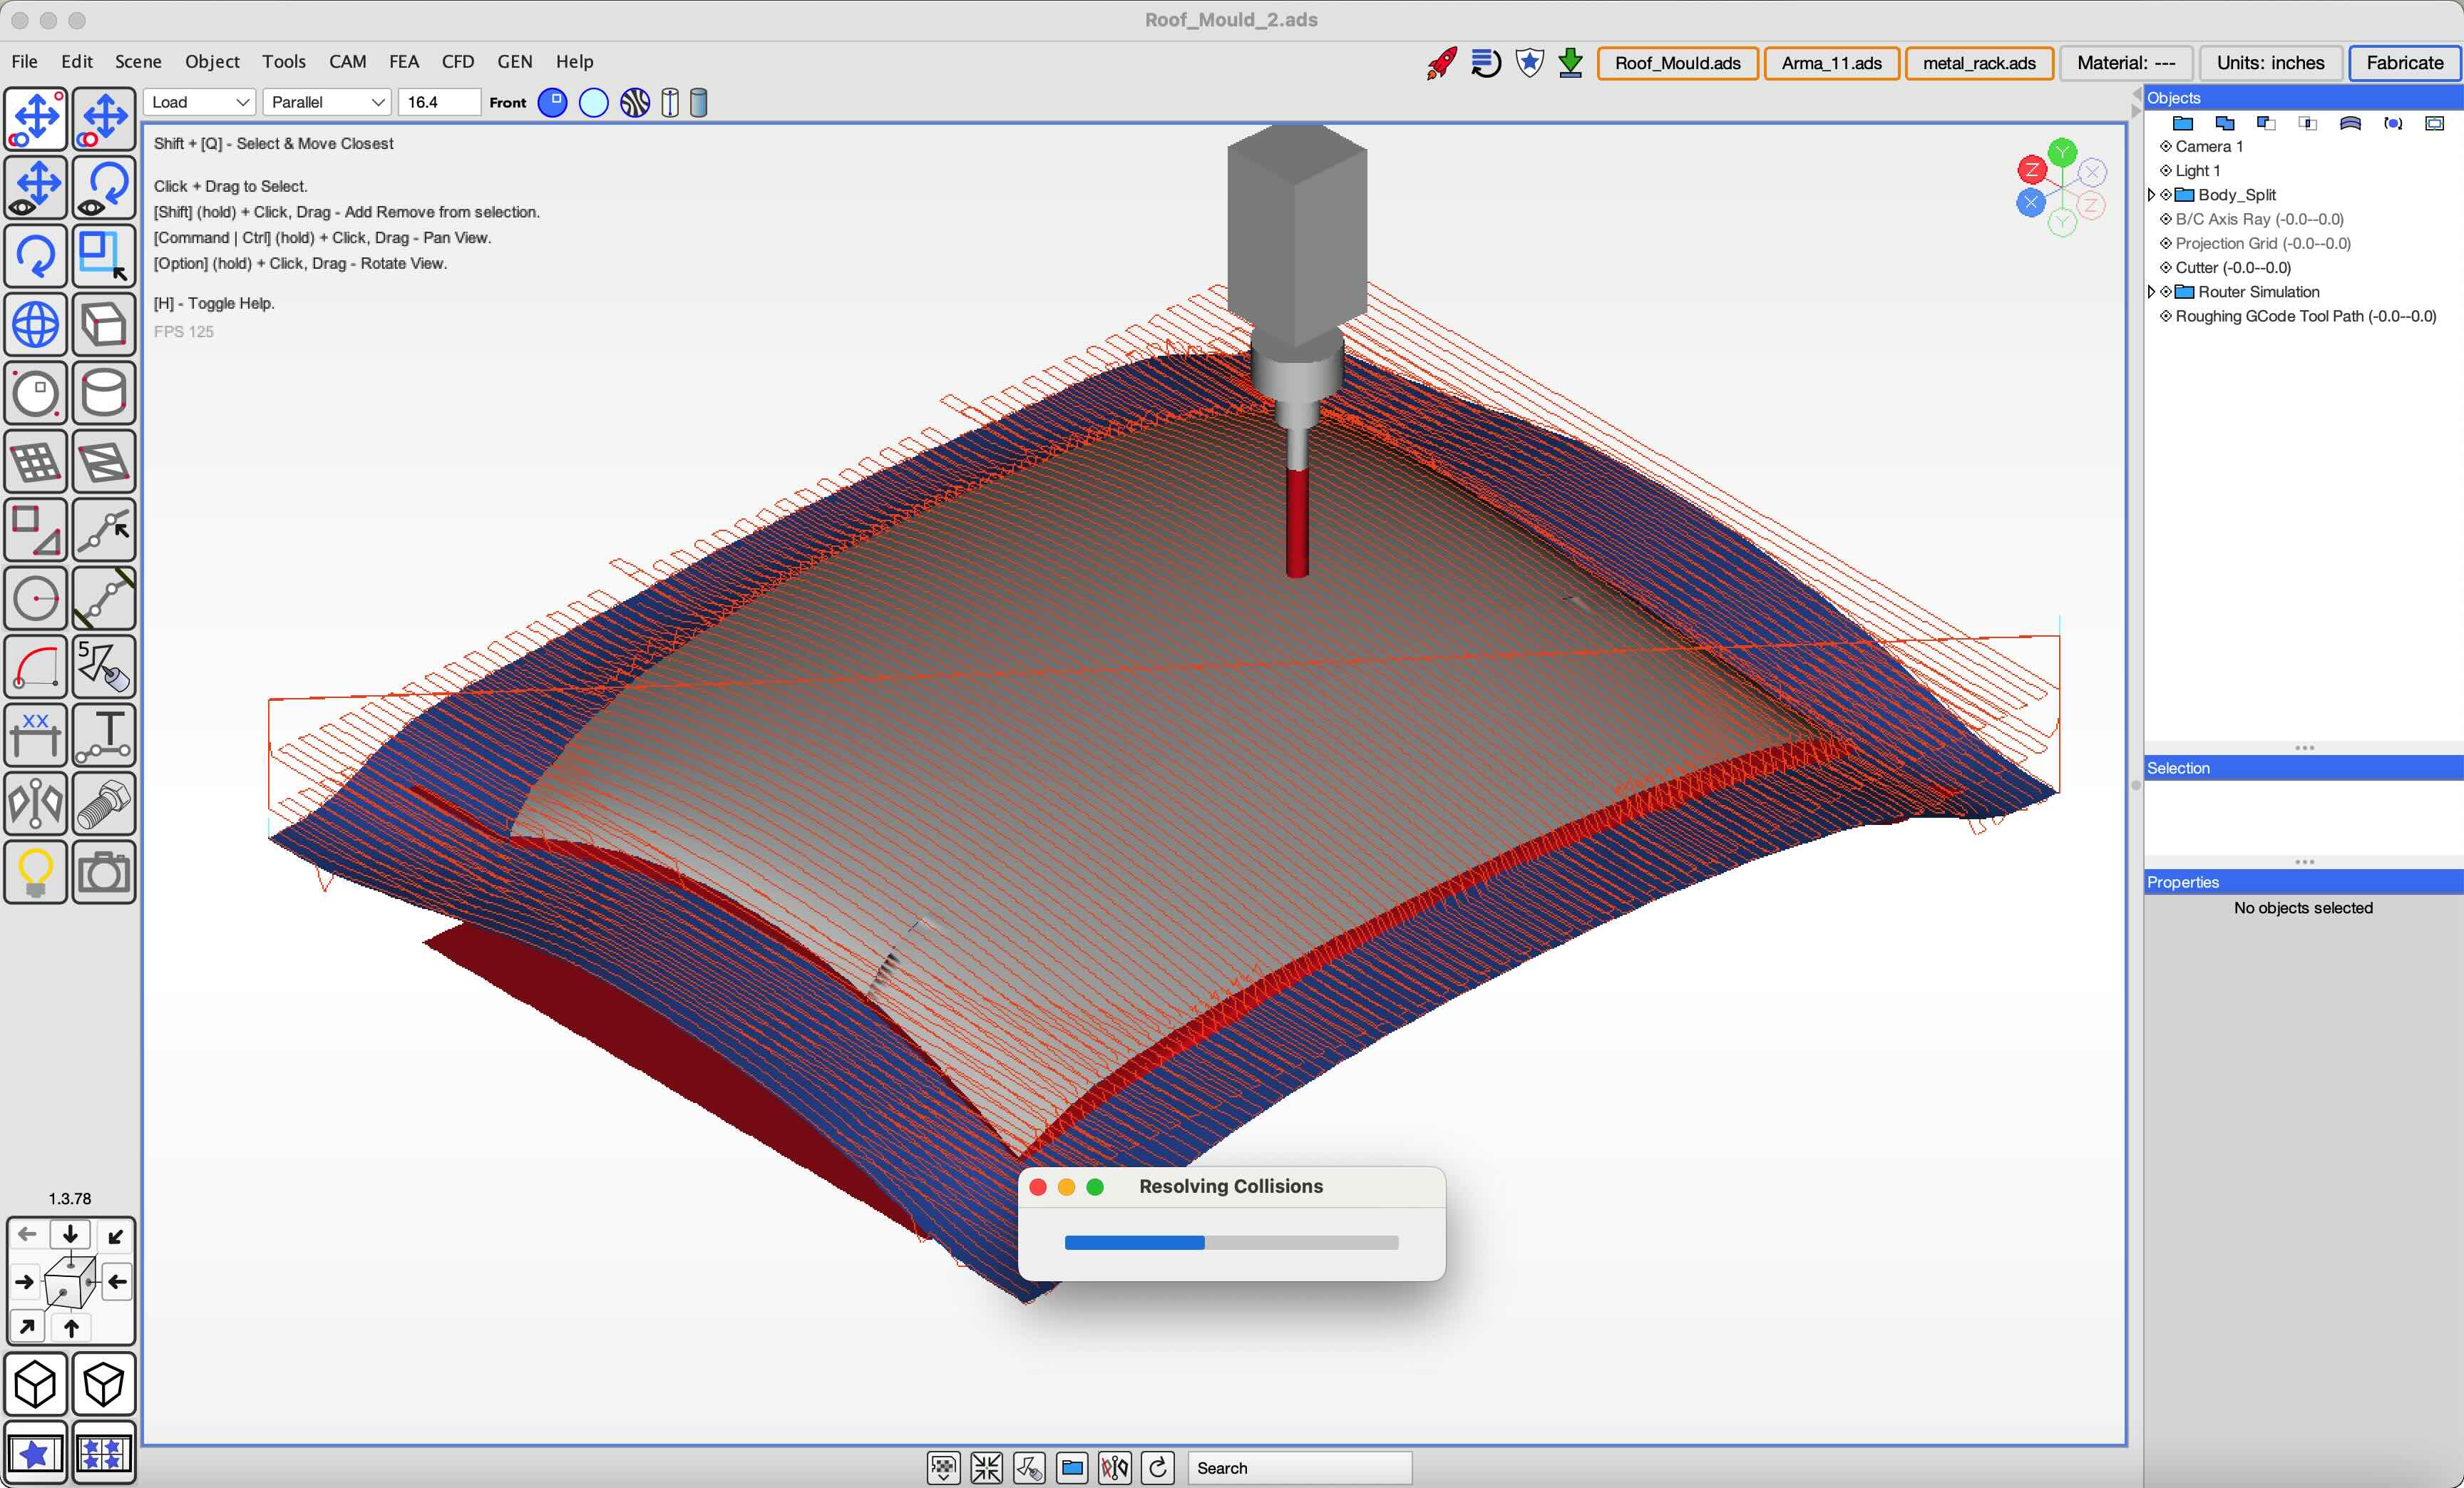Screen dimensions: 2464x1488
Task: Click the Fabricate button
Action: [x=2404, y=63]
